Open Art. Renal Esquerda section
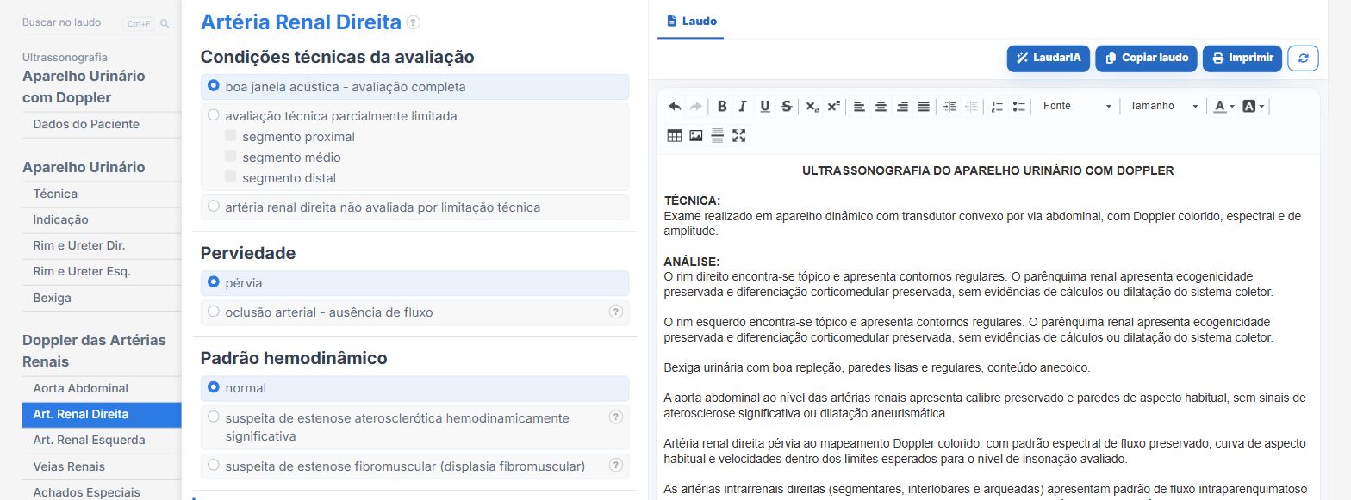The image size is (1351, 500). 102,440
